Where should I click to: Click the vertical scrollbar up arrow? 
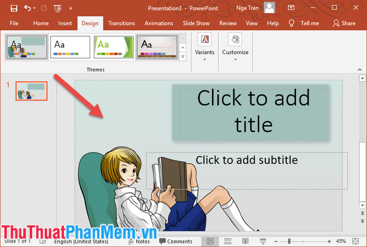tap(362, 78)
